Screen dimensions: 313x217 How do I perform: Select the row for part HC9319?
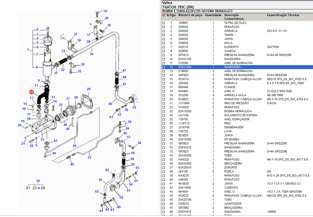183,79
